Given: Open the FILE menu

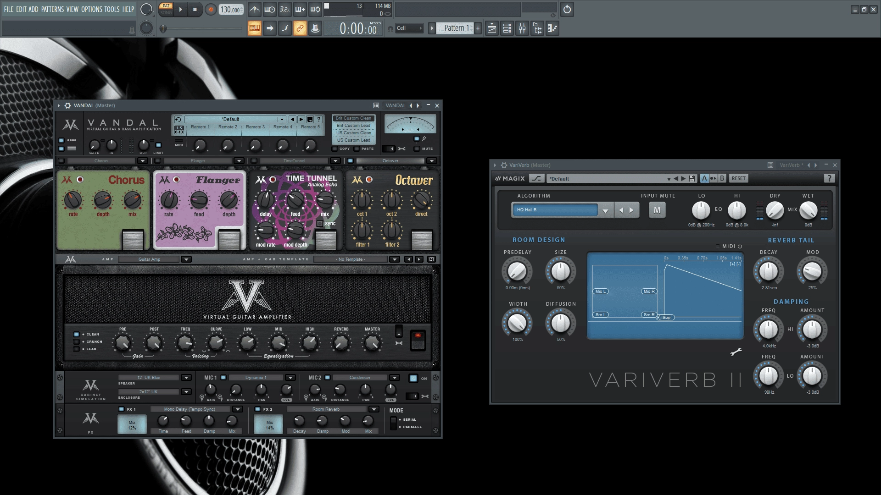Looking at the screenshot, I should click(9, 9).
